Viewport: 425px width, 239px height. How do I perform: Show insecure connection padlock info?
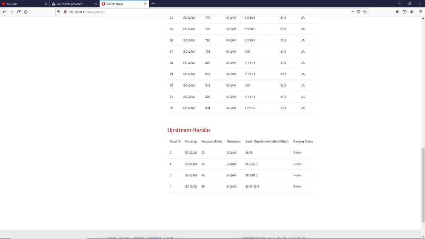click(x=65, y=12)
